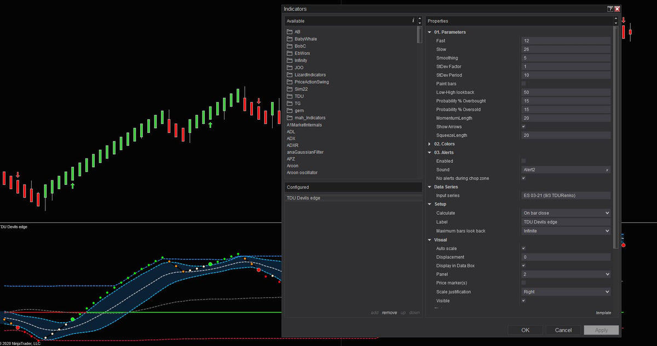The width and height of the screenshot is (657, 346).
Task: Open the gem indicators folder
Action: 298,110
